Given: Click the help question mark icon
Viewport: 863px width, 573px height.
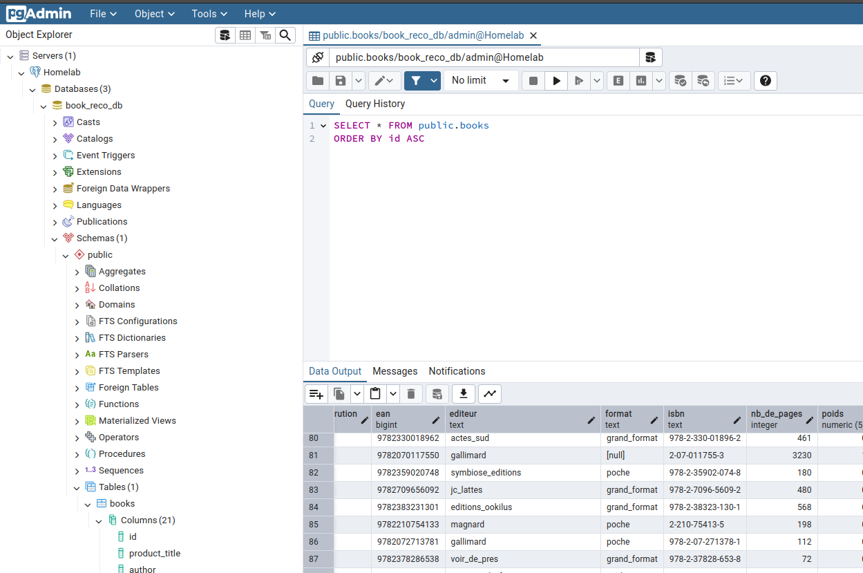Looking at the screenshot, I should click(x=765, y=81).
